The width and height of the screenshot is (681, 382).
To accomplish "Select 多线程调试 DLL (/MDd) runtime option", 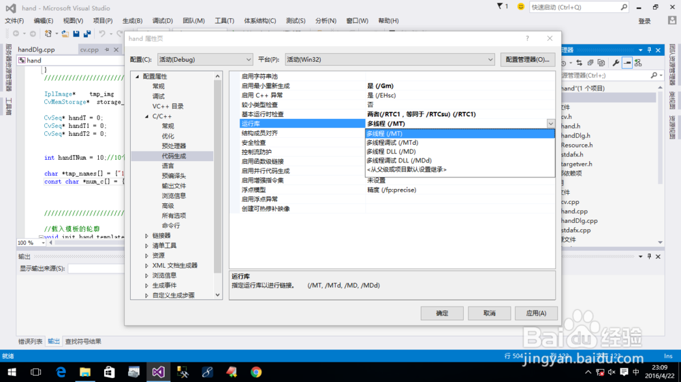I will pyautogui.click(x=460, y=160).
